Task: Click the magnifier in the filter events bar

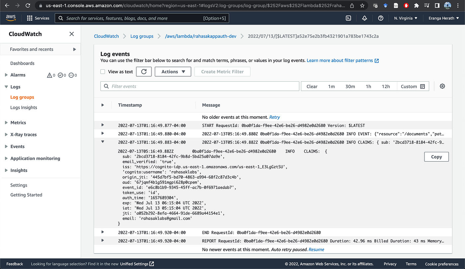Action: click(x=106, y=86)
